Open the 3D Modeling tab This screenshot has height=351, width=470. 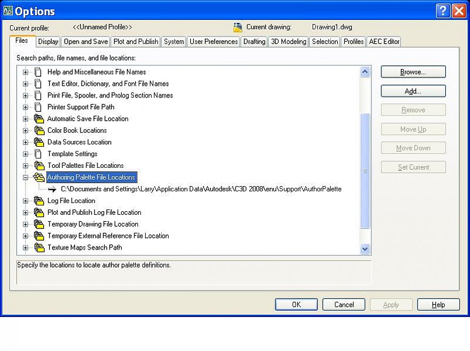[288, 42]
